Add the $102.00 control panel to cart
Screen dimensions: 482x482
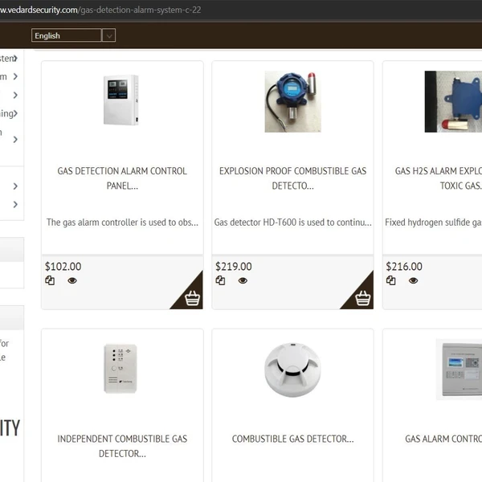[x=193, y=298]
